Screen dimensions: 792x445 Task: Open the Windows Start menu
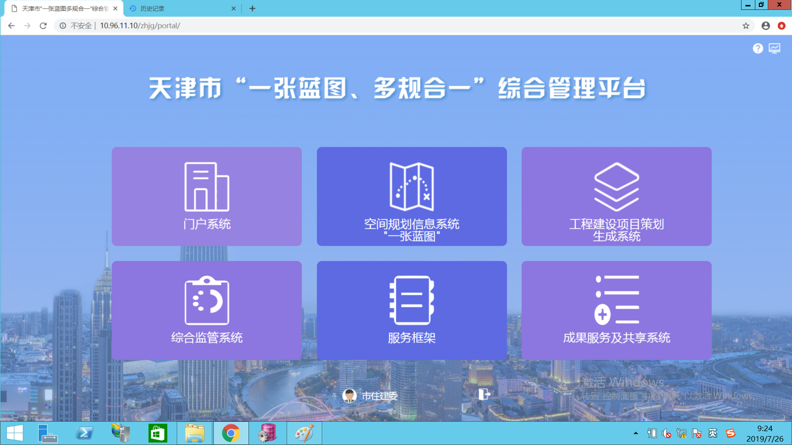point(14,434)
